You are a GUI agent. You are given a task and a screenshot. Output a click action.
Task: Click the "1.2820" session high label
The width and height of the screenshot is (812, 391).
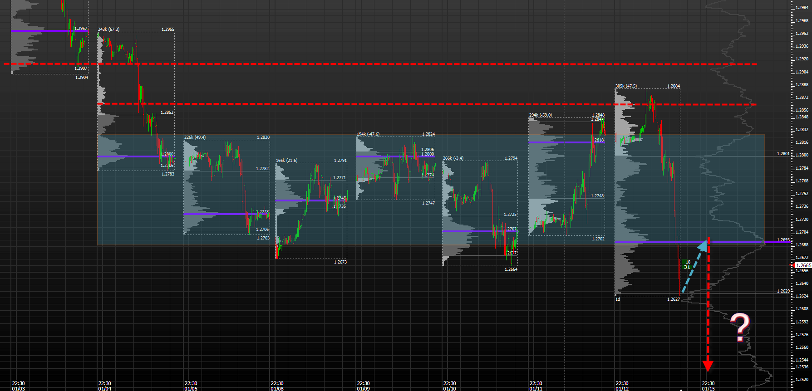pyautogui.click(x=263, y=137)
